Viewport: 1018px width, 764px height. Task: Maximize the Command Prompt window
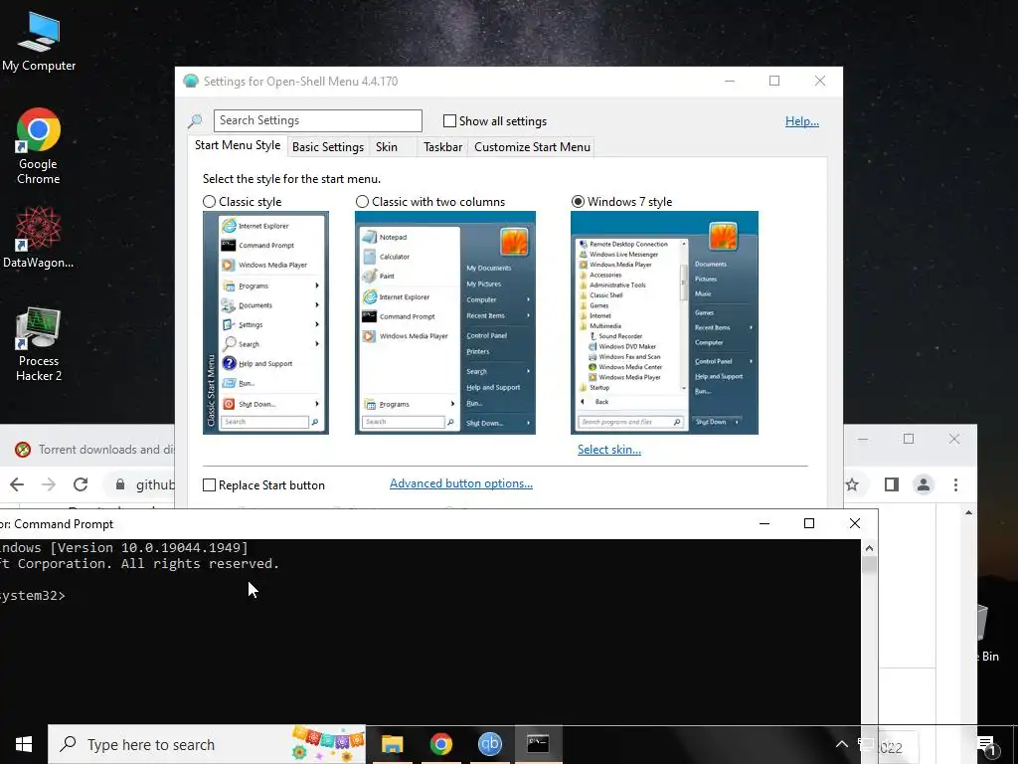809,523
